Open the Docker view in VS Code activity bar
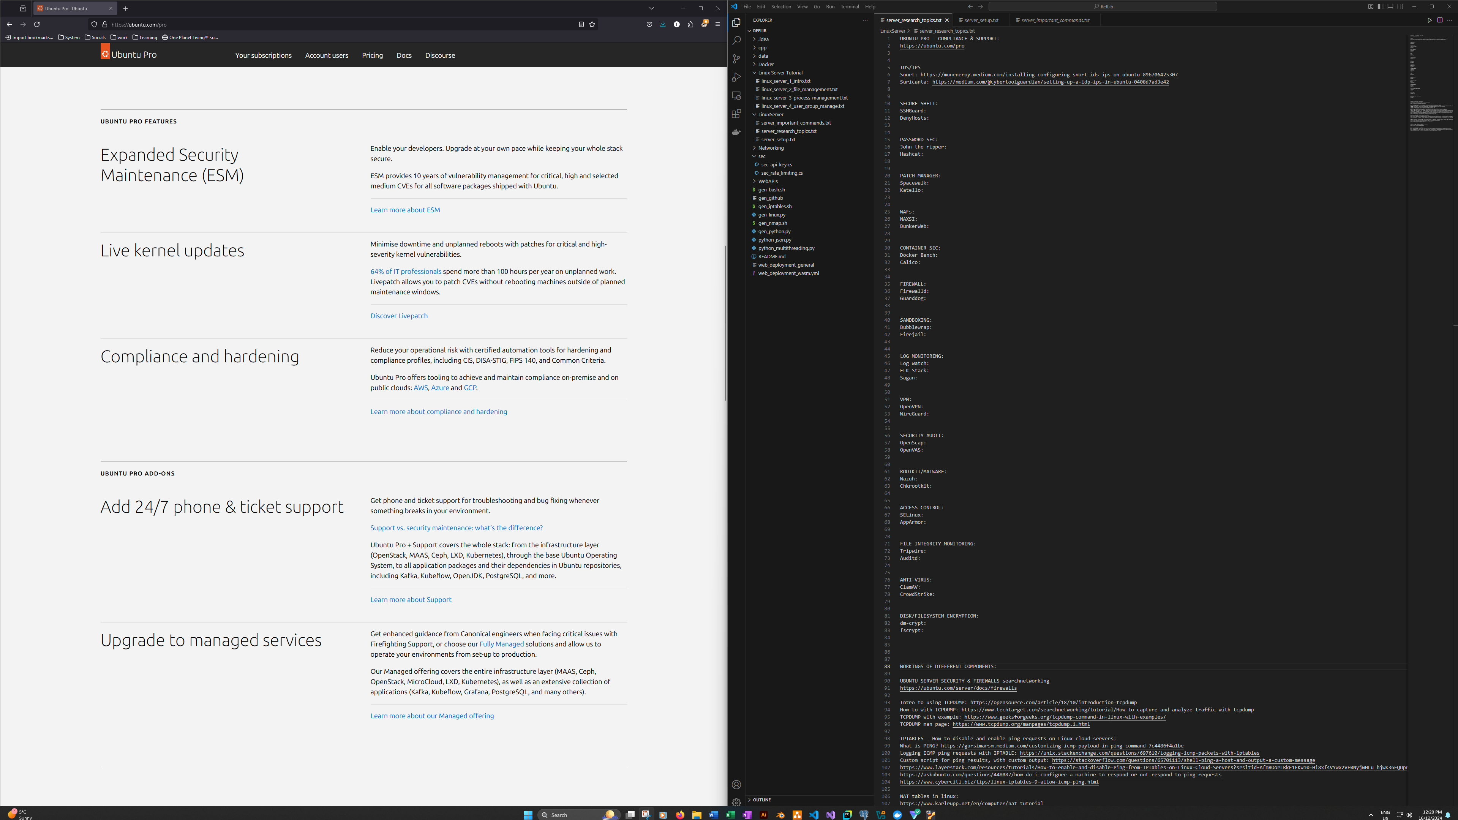This screenshot has height=820, width=1458. point(736,132)
